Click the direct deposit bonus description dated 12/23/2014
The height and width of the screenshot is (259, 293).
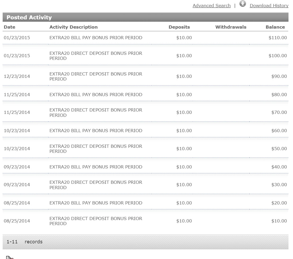tap(96, 77)
